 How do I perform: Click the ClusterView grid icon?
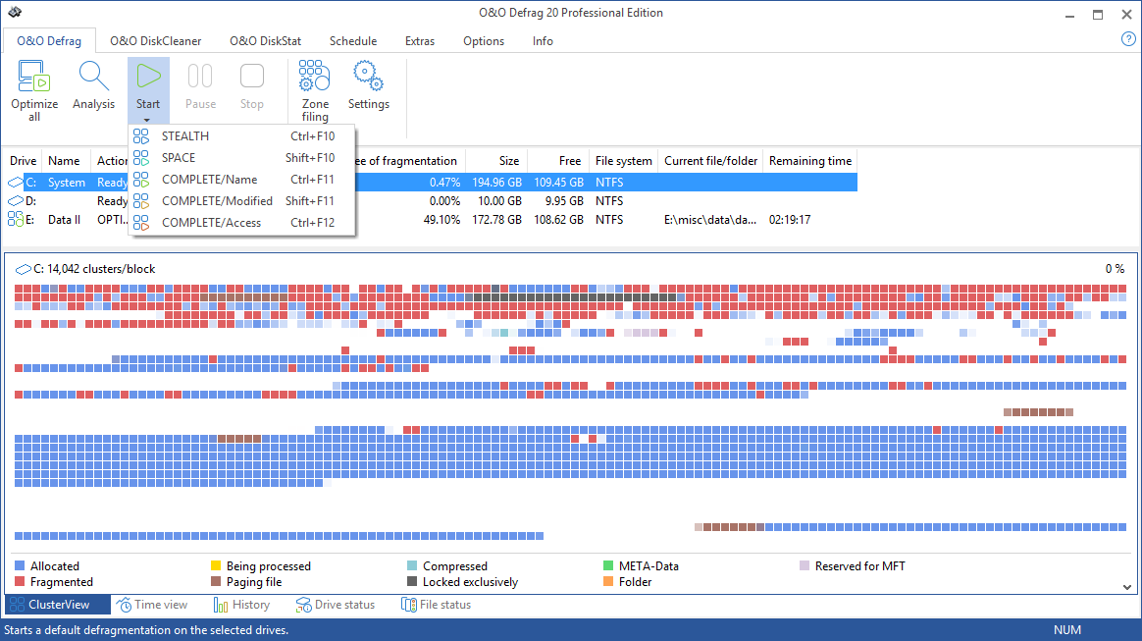(17, 605)
